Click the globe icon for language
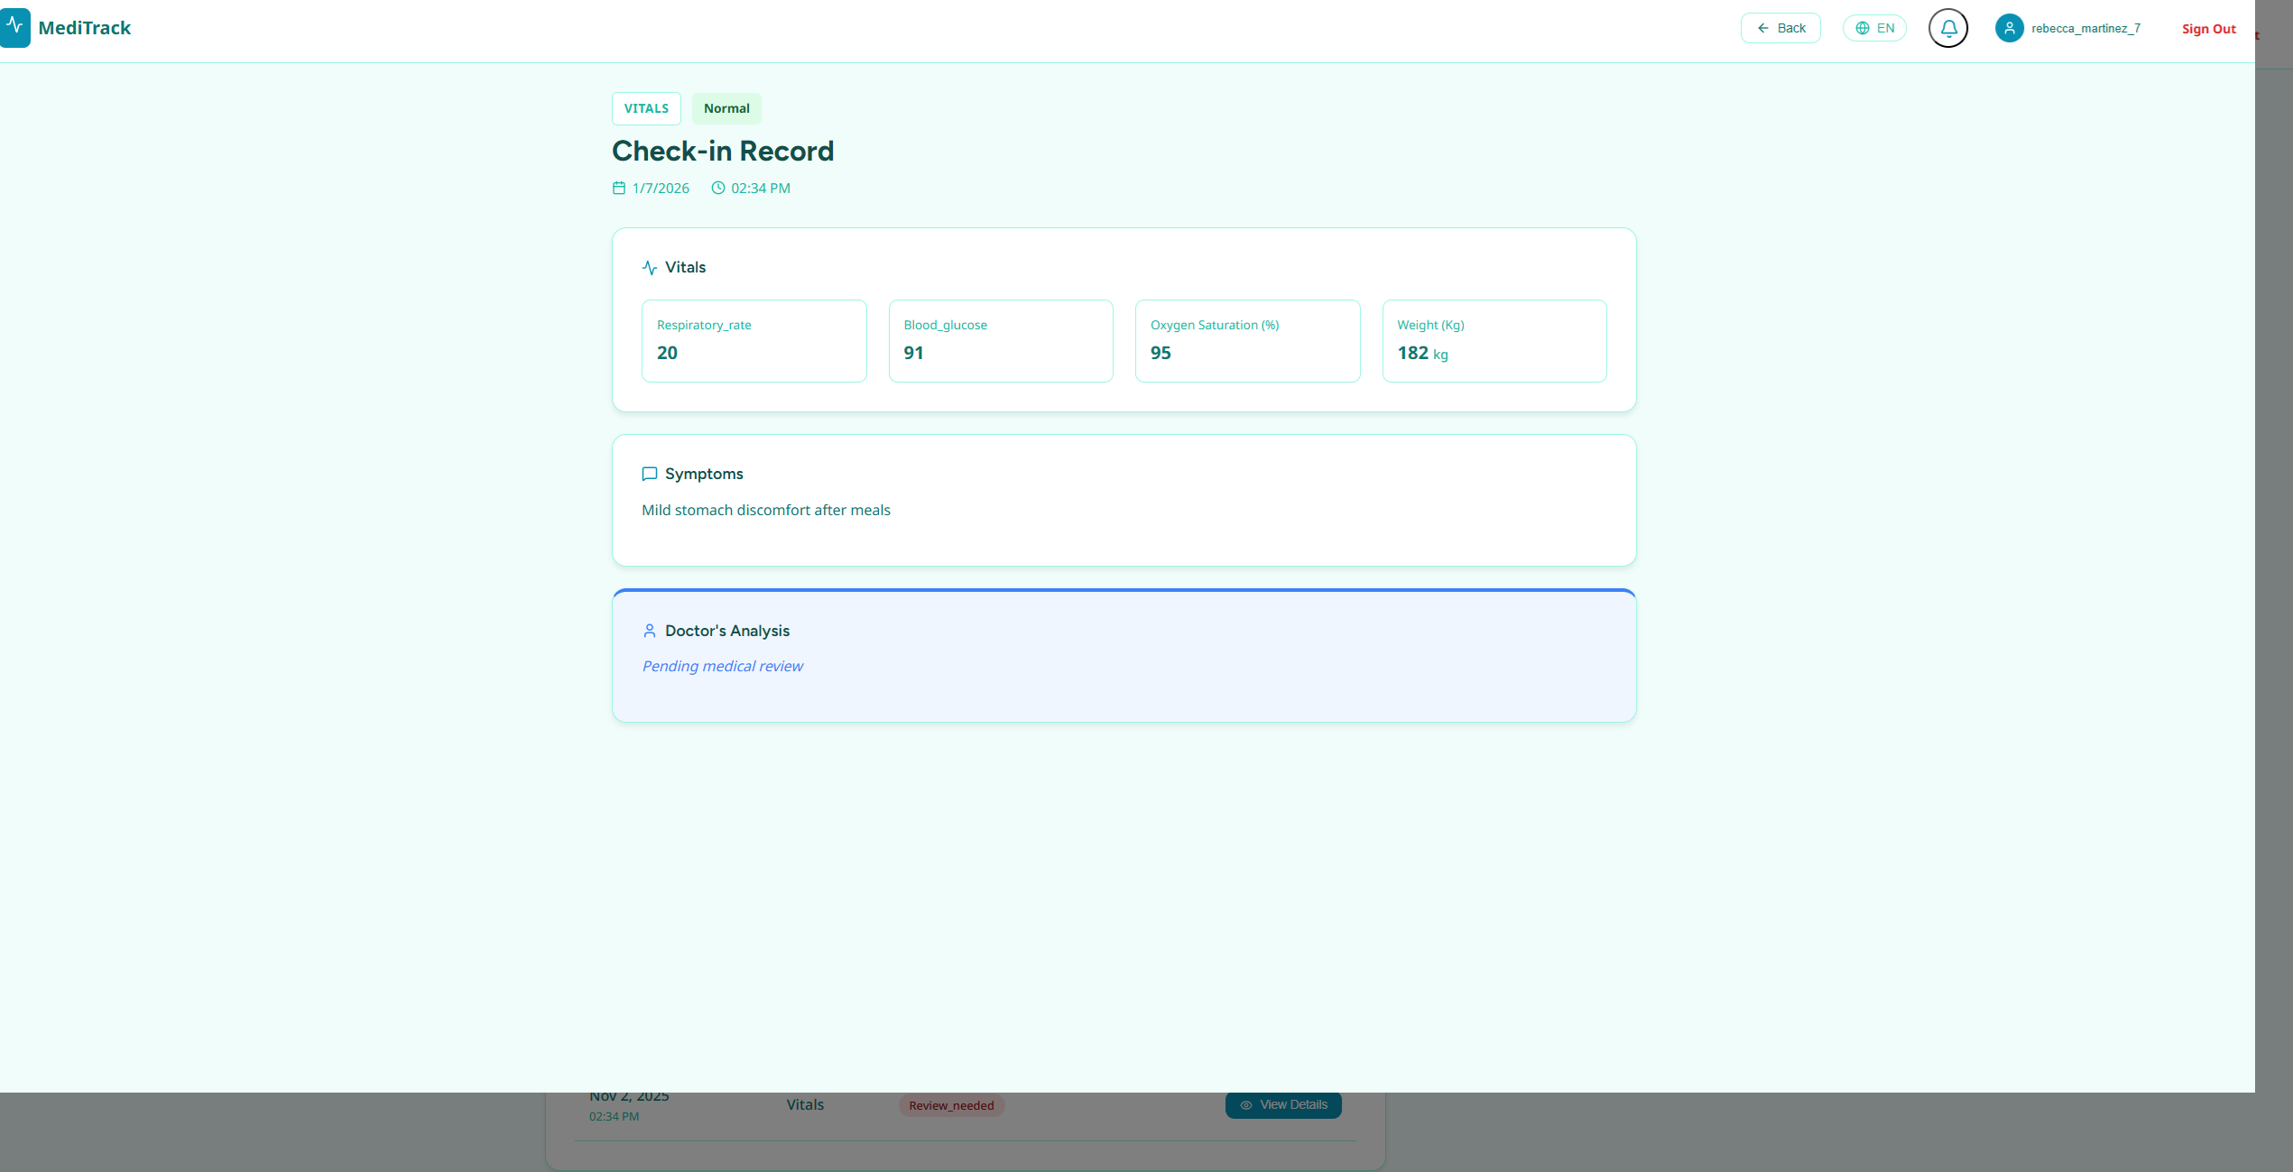Viewport: 2293px width, 1172px height. (1863, 28)
